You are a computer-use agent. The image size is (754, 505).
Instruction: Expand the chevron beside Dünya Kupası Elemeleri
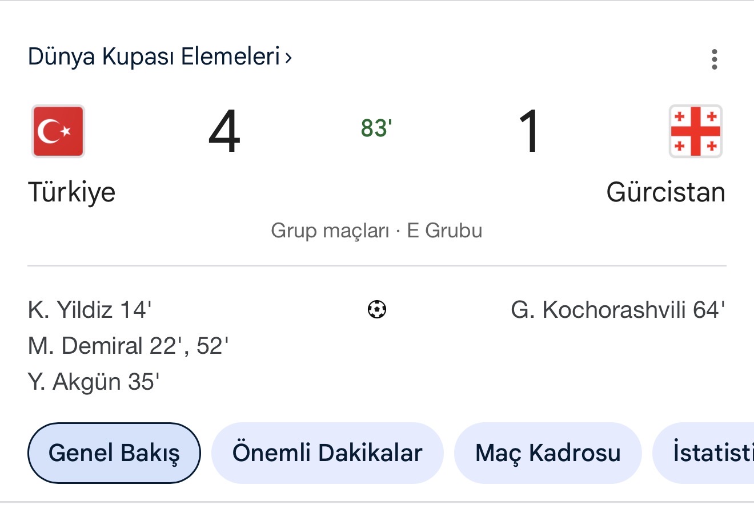[288, 58]
